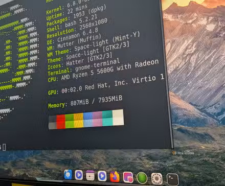Click the 'Uptime: 22 mins' line
The image size is (225, 186).
[67, 13]
